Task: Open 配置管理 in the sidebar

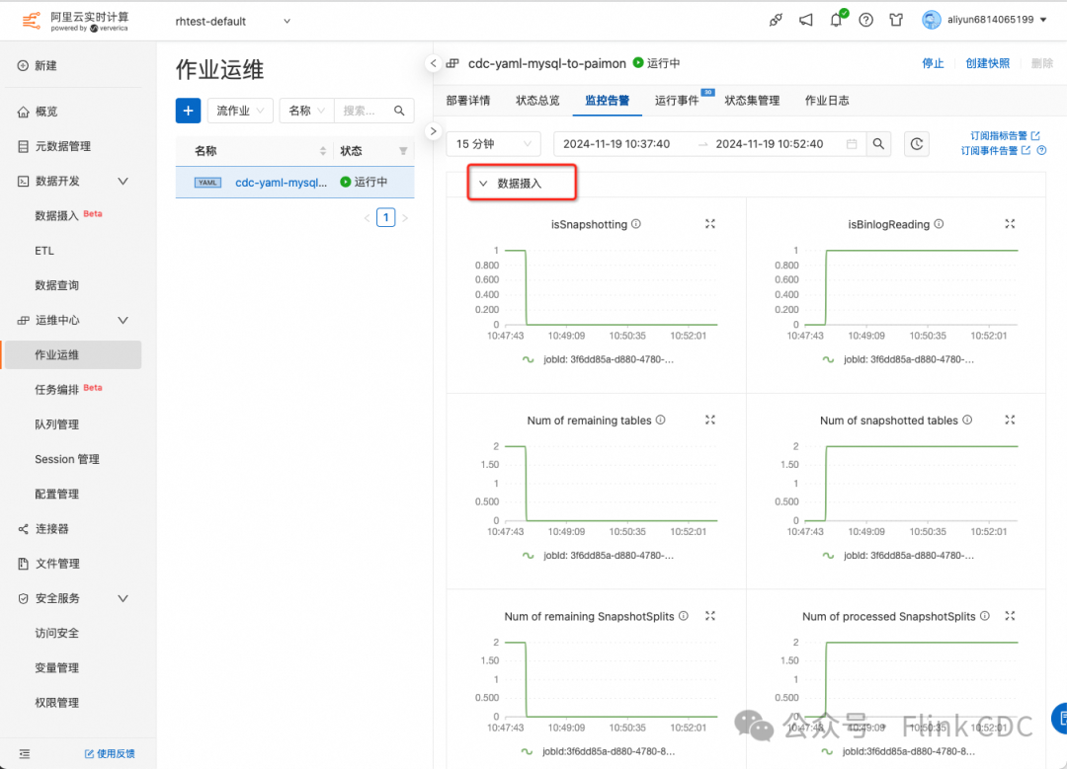Action: tap(56, 494)
